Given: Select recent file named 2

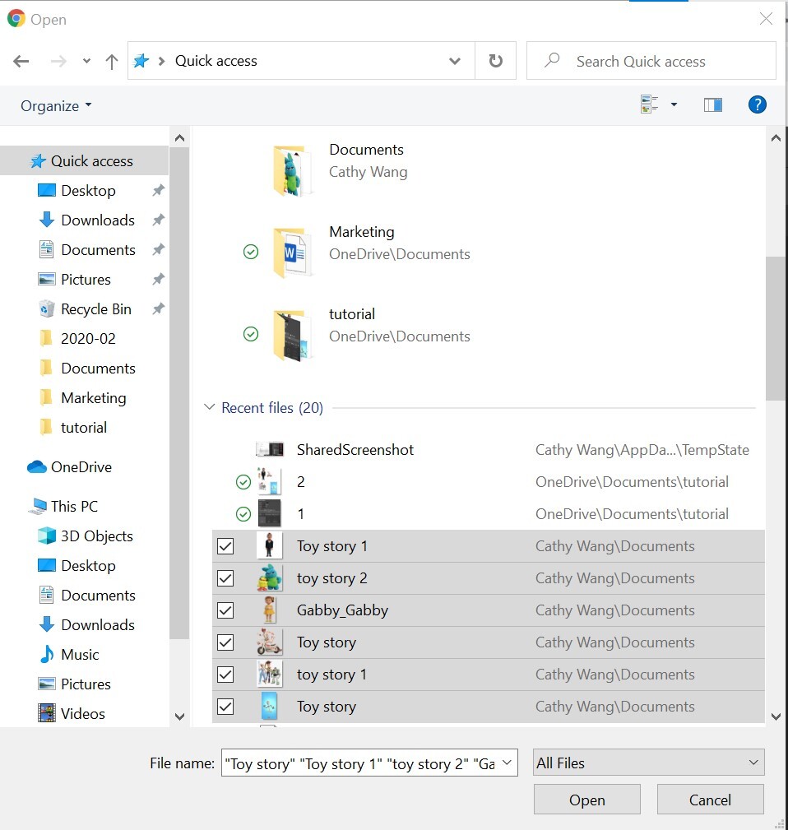Looking at the screenshot, I should [488, 482].
